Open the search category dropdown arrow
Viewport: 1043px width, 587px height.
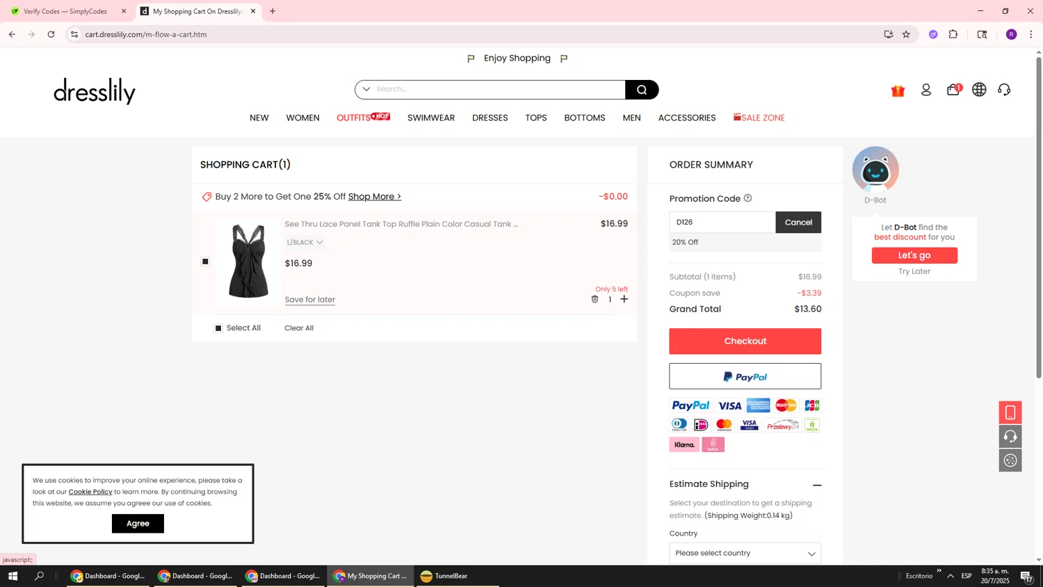tap(366, 89)
